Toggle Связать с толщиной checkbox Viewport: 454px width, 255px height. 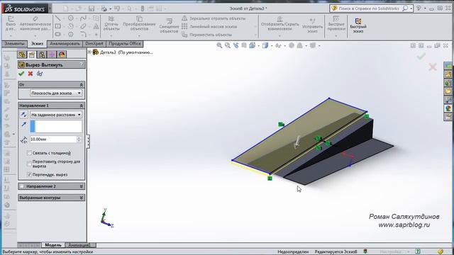[x=29, y=153]
